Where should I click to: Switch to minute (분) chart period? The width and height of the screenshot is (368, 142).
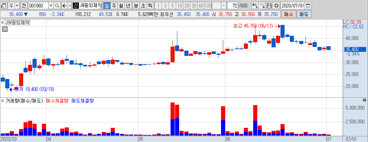tap(136, 5)
